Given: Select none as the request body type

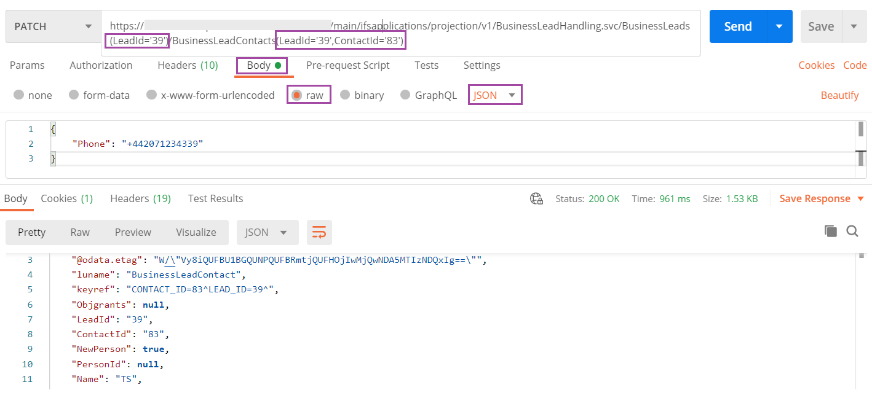Looking at the screenshot, I should (x=33, y=95).
